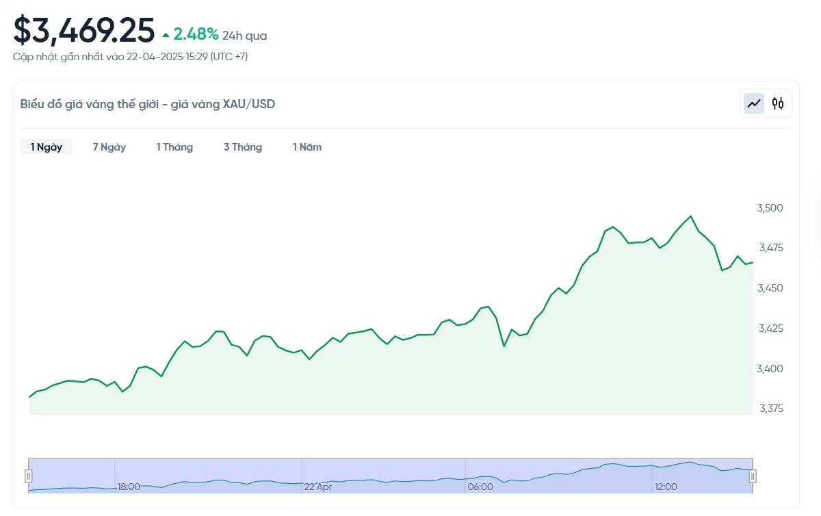Click the 12:00 marker in the navigator
This screenshot has height=516, width=821.
(x=666, y=487)
